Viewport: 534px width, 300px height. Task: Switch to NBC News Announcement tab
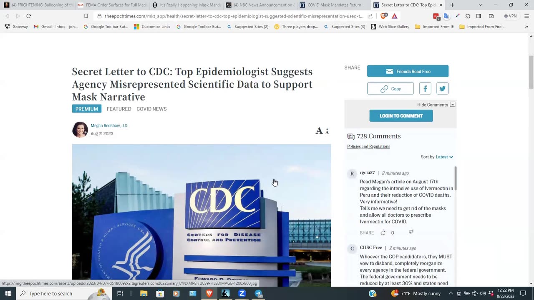point(260,5)
